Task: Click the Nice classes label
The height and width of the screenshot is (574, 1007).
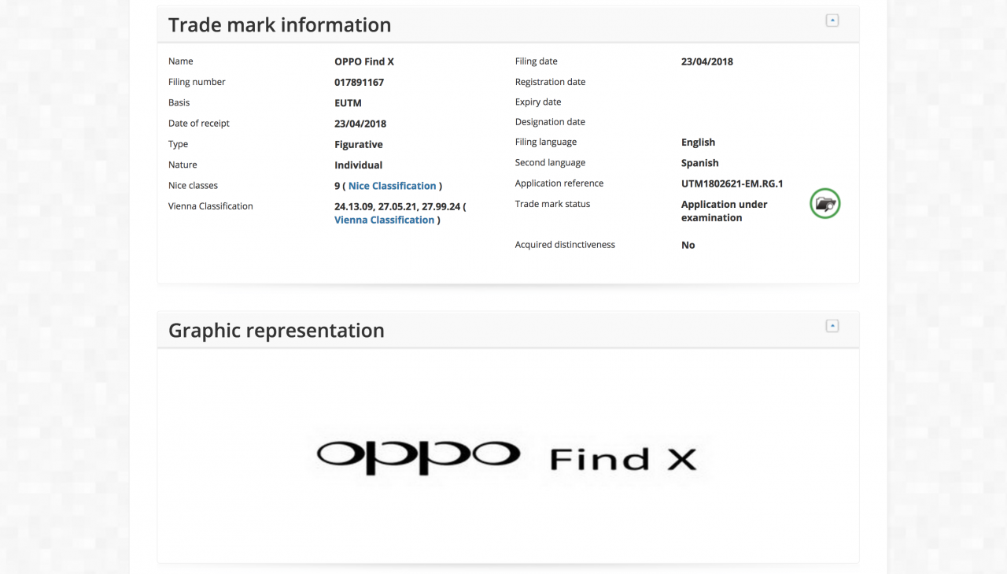Action: [x=194, y=186]
